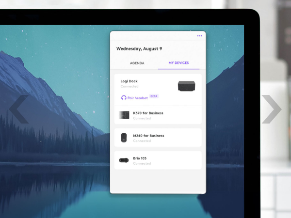Click the BETA badge
The image size is (291, 218).
coord(154,96)
